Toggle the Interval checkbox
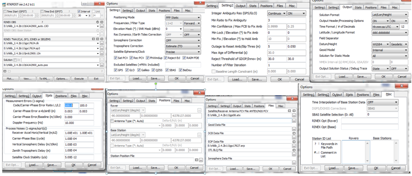This screenshot has height=176, width=412. click(79, 12)
